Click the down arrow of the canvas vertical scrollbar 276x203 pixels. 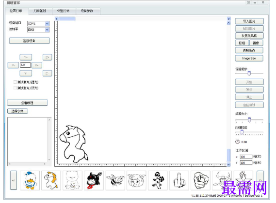point(228,164)
